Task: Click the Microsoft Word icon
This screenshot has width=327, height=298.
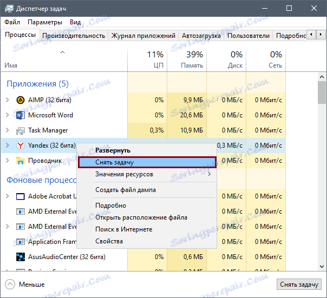Action: 21,115
